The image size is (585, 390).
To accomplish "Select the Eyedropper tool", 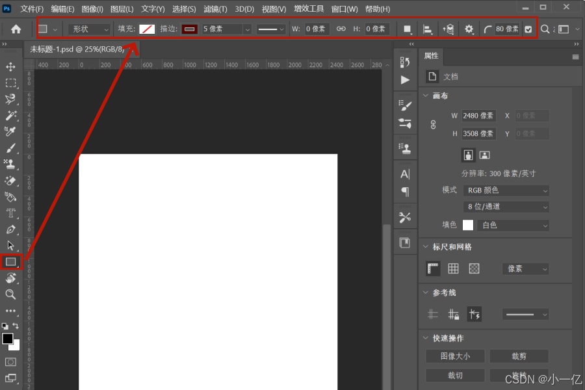I will (x=10, y=131).
